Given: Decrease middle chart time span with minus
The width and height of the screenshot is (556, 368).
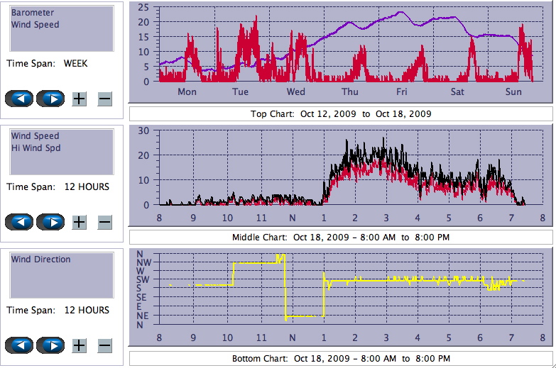Looking at the screenshot, I should tap(104, 222).
